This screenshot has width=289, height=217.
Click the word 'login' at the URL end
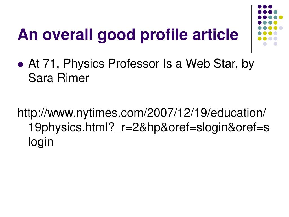[x=41, y=142]
